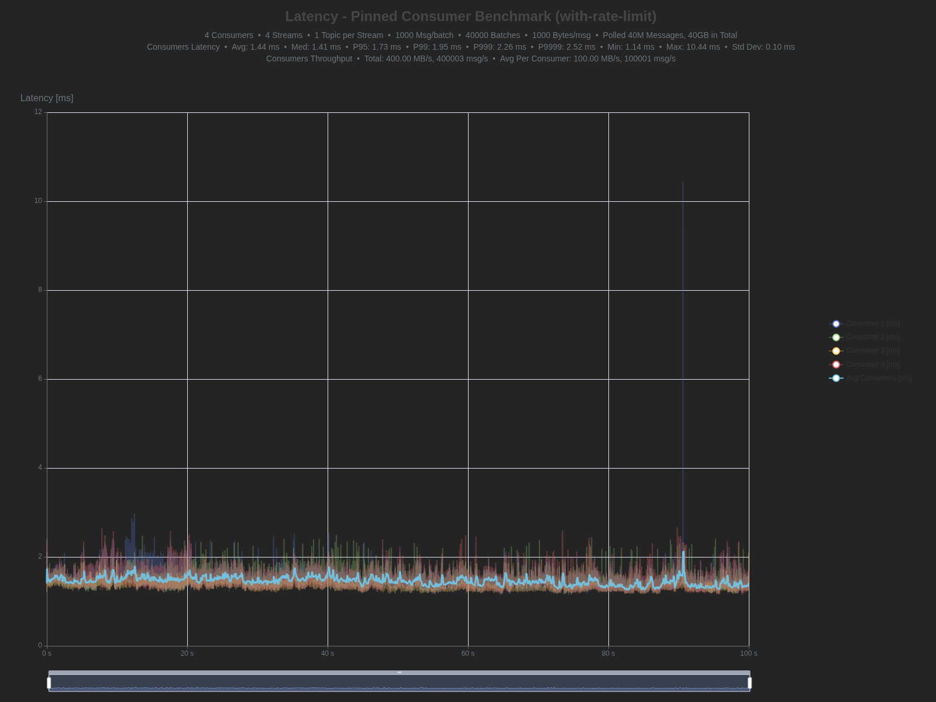
Task: Click the light-blue Avg Consumers legend marker
Action: coord(836,378)
